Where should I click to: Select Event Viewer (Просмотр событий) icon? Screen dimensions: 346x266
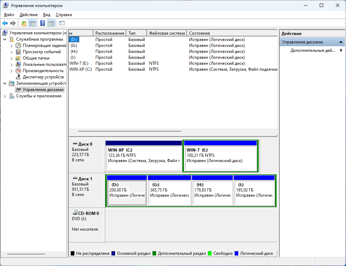point(18,52)
